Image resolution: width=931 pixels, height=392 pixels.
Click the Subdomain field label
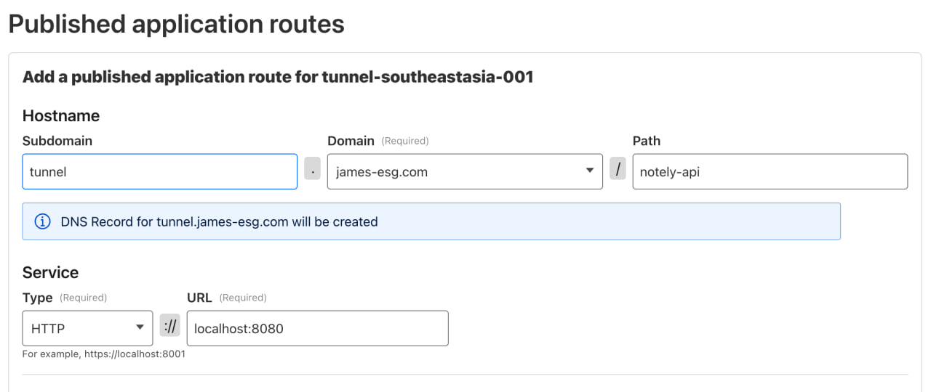coord(57,141)
